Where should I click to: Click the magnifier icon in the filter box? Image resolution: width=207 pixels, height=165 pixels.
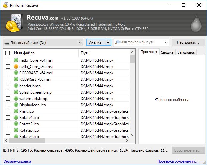click(x=117, y=42)
